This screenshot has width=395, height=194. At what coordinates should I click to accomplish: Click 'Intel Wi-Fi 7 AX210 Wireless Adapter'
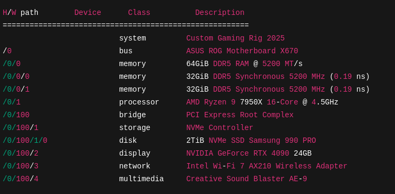click(x=267, y=166)
